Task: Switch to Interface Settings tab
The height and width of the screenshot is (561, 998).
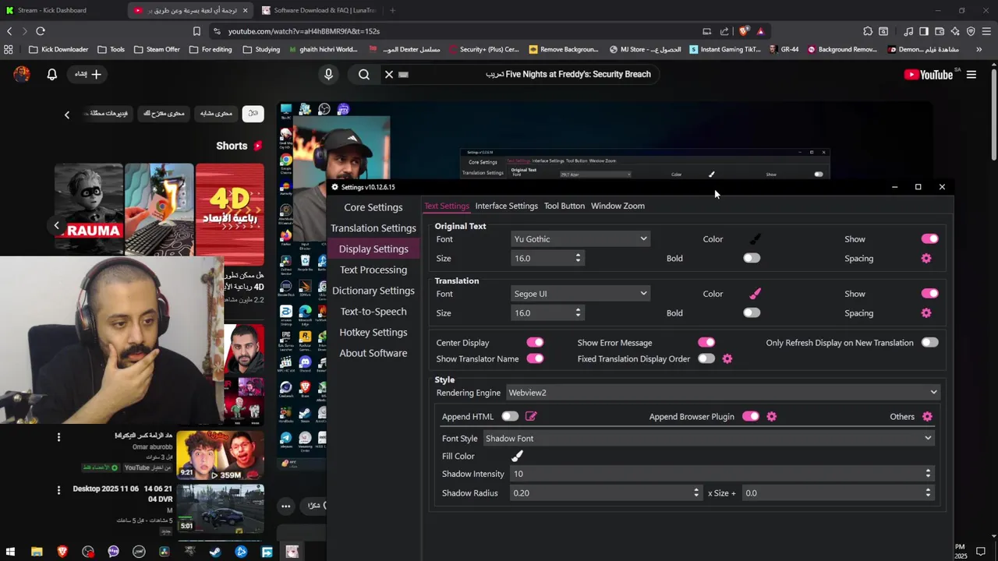Action: click(x=507, y=206)
